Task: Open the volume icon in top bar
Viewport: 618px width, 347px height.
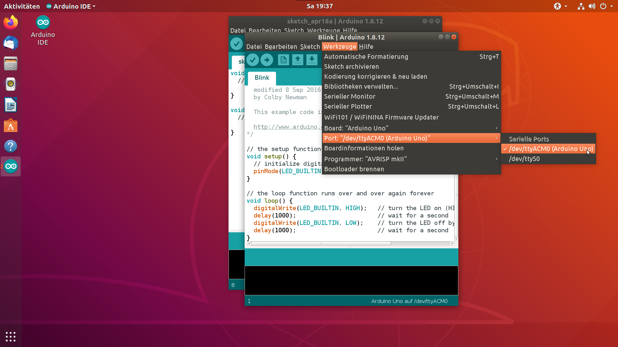Action: (592, 6)
